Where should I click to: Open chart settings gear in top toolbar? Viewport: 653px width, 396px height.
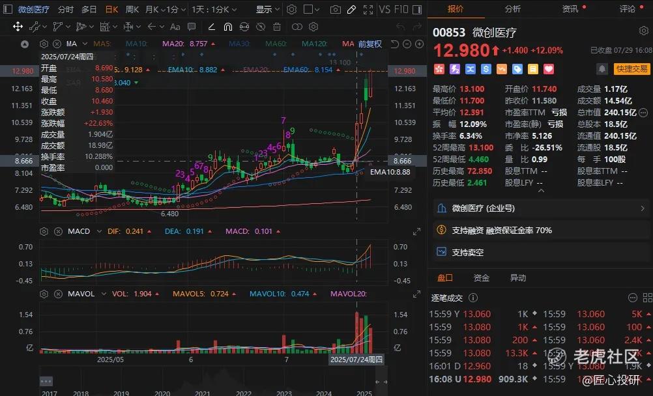click(x=292, y=9)
